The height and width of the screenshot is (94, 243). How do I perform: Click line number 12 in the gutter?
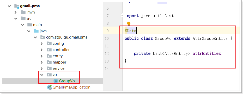pyautogui.click(x=107, y=54)
